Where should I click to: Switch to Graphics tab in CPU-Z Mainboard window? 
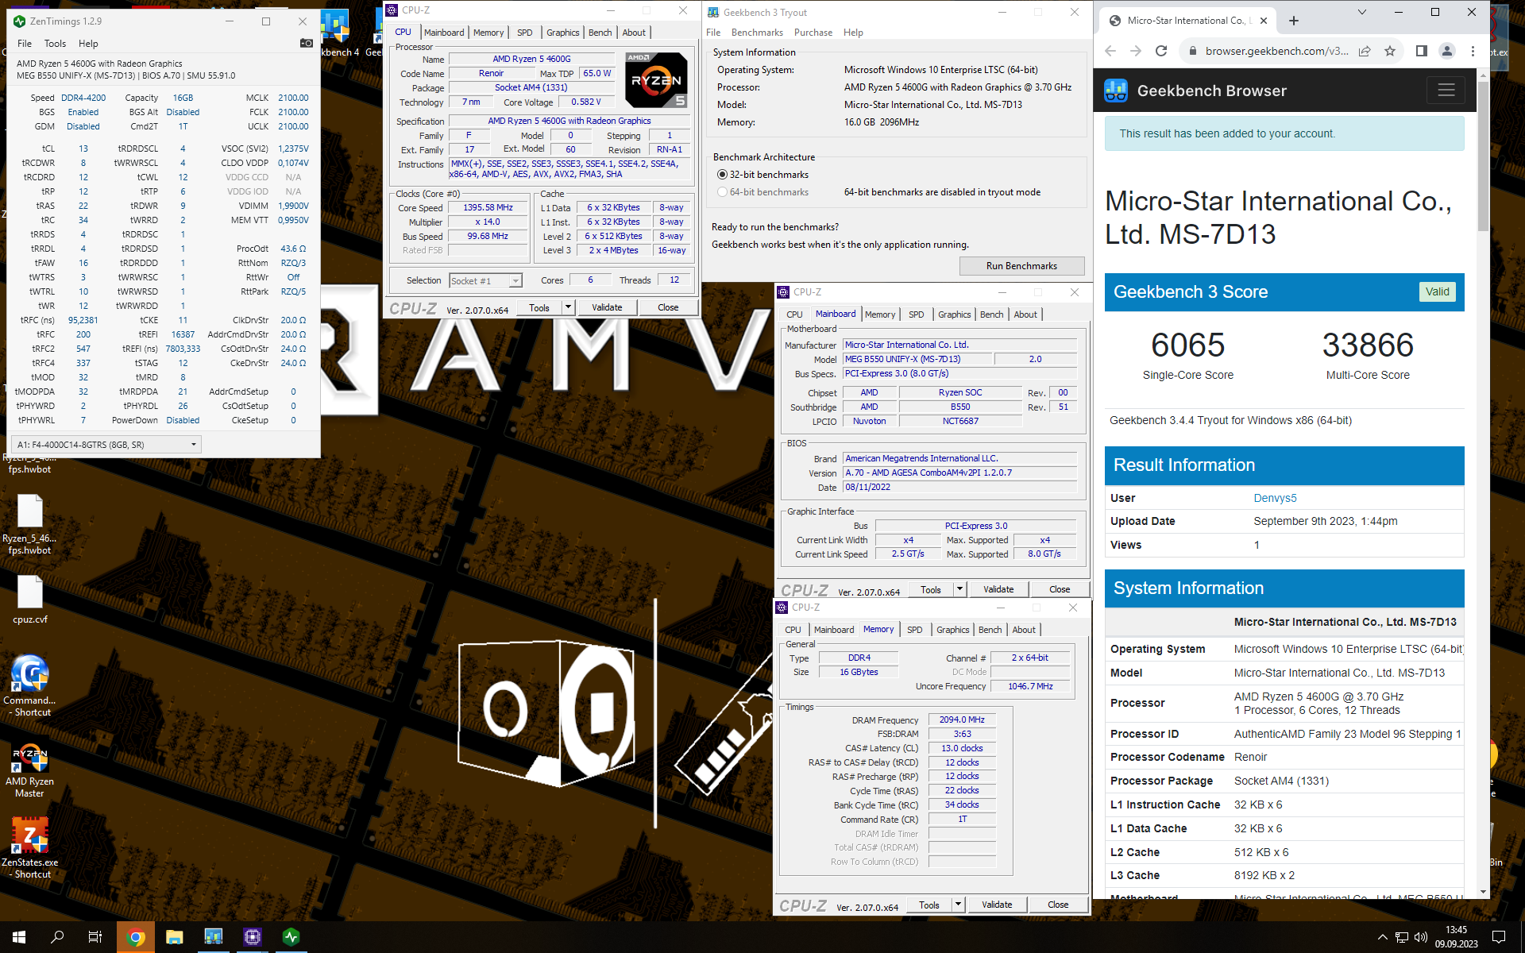[954, 314]
